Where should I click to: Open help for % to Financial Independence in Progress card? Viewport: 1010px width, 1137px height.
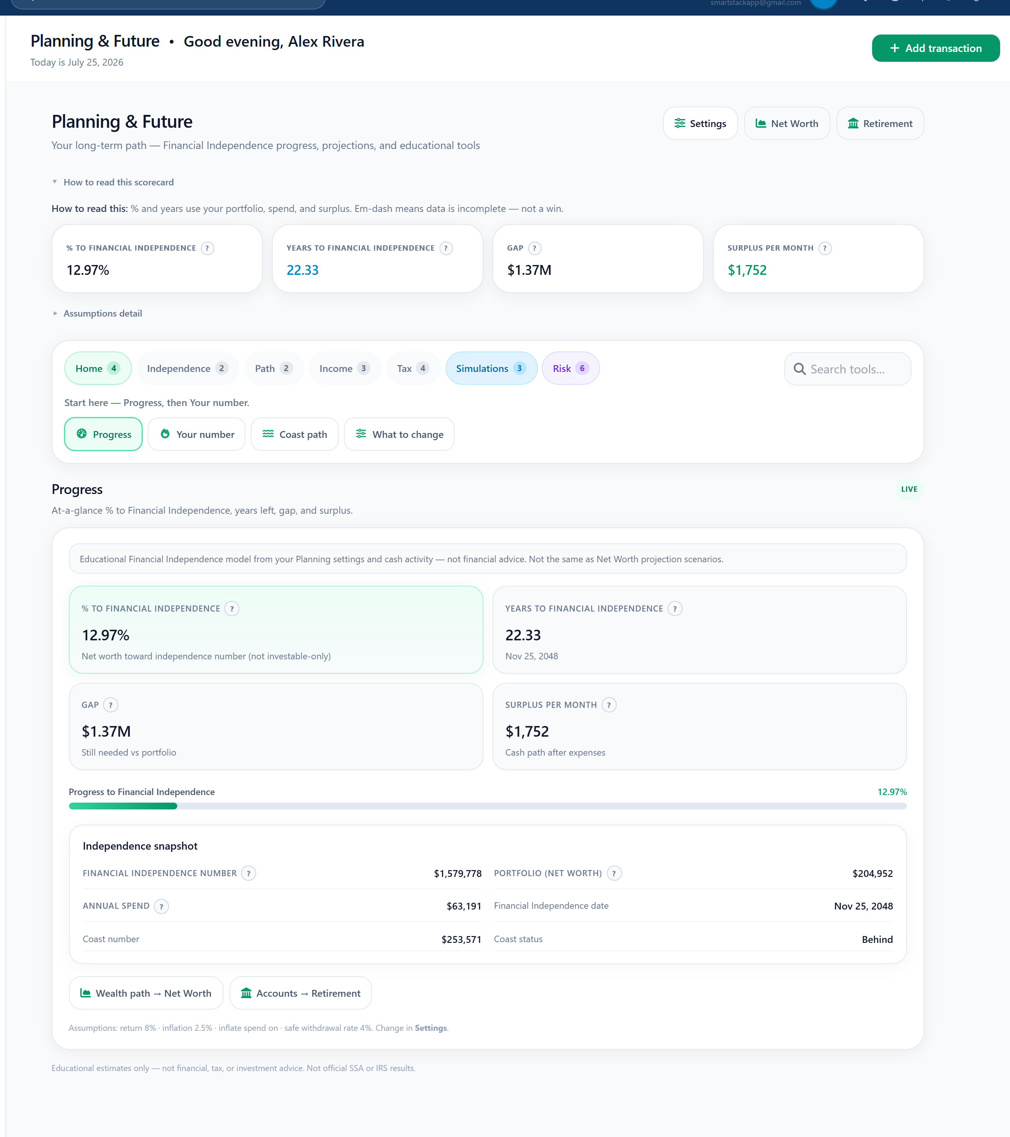click(232, 608)
